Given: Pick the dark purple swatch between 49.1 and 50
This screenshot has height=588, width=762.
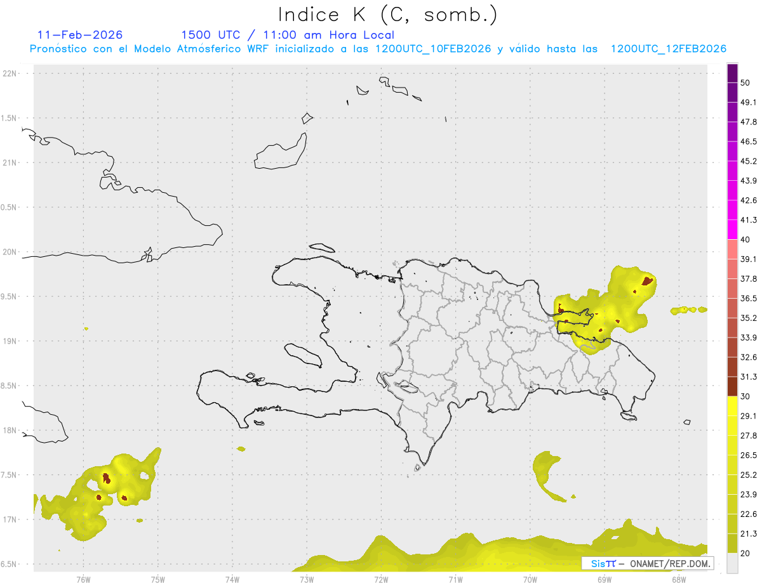Looking at the screenshot, I should tap(732, 93).
